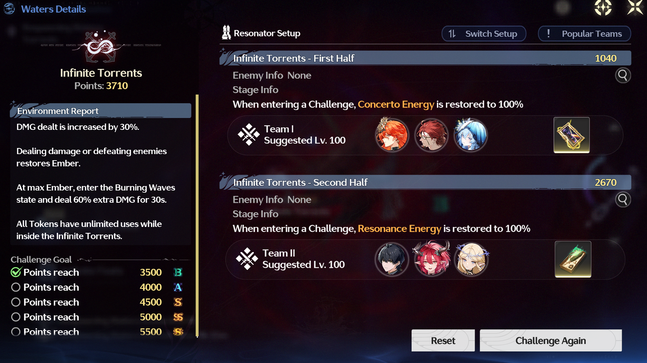
Task: Select the blue-haired resonator in Team I
Action: coord(470,135)
